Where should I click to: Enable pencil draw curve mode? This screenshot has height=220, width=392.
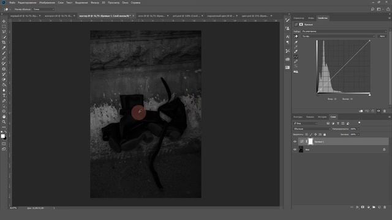pyautogui.click(x=296, y=61)
